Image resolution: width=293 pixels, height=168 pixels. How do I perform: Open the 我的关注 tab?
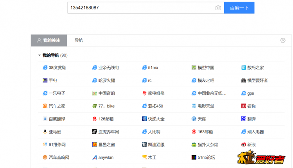coord(49,40)
